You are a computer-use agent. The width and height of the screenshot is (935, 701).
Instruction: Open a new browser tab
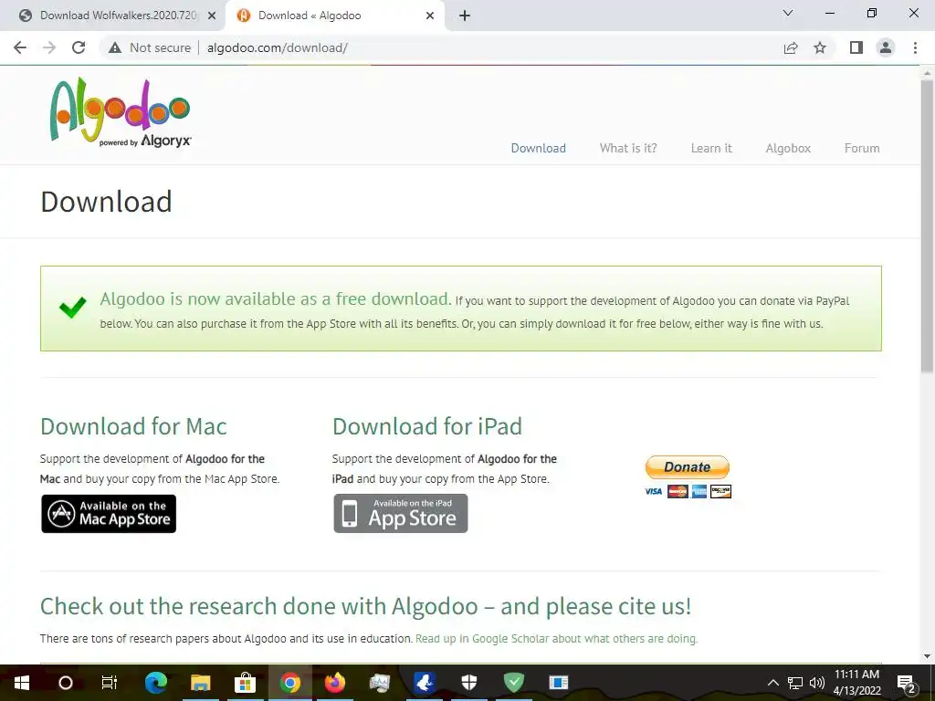pyautogui.click(x=465, y=16)
